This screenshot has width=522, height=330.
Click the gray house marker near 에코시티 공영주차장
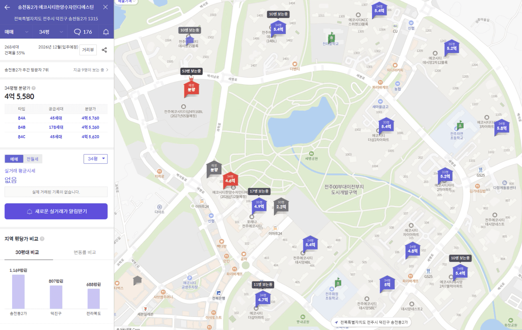(x=137, y=280)
